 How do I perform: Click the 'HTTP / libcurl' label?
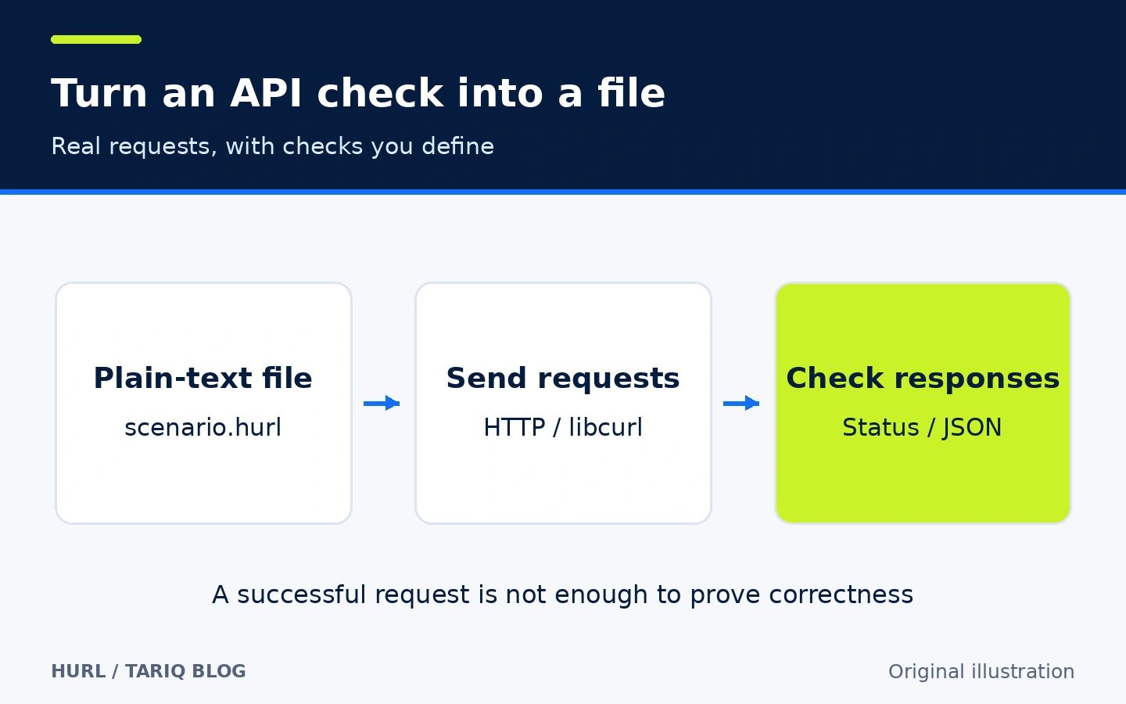pyautogui.click(x=563, y=427)
